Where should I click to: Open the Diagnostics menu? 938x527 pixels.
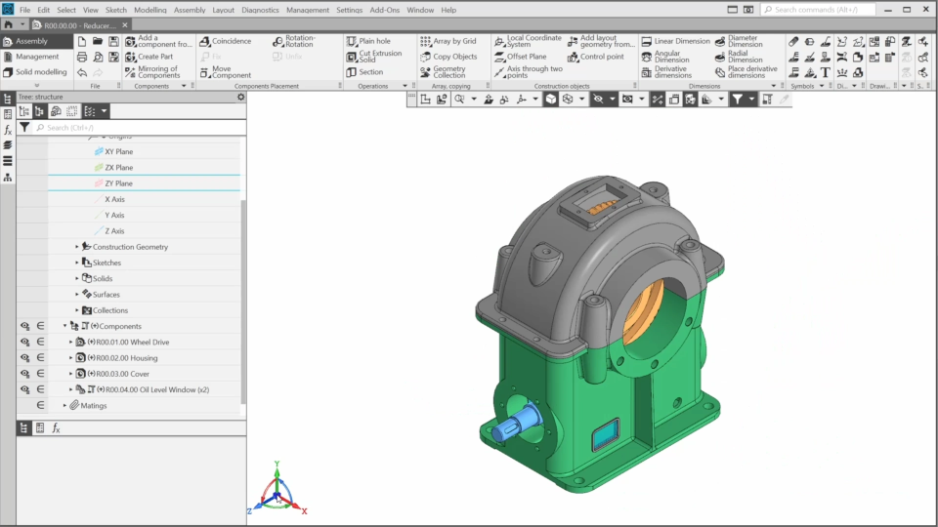(x=260, y=10)
